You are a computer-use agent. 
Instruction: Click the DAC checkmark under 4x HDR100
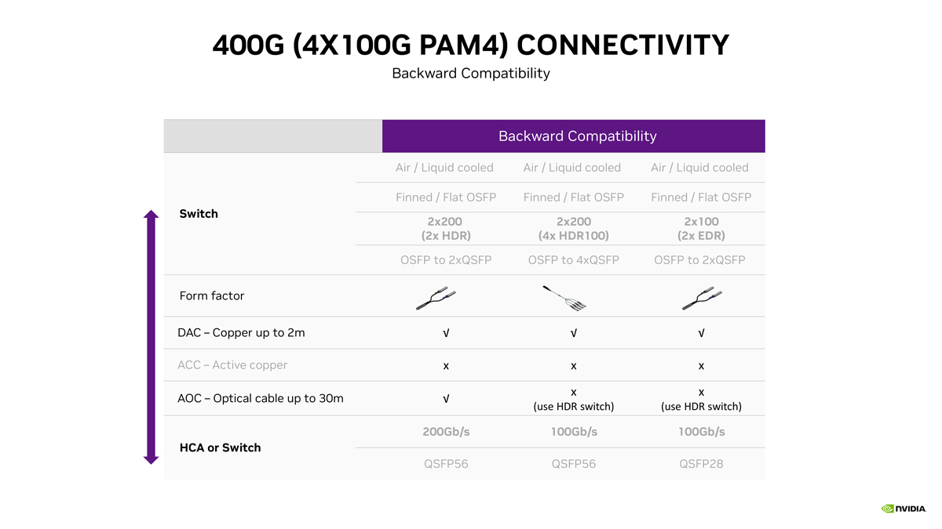click(x=574, y=333)
